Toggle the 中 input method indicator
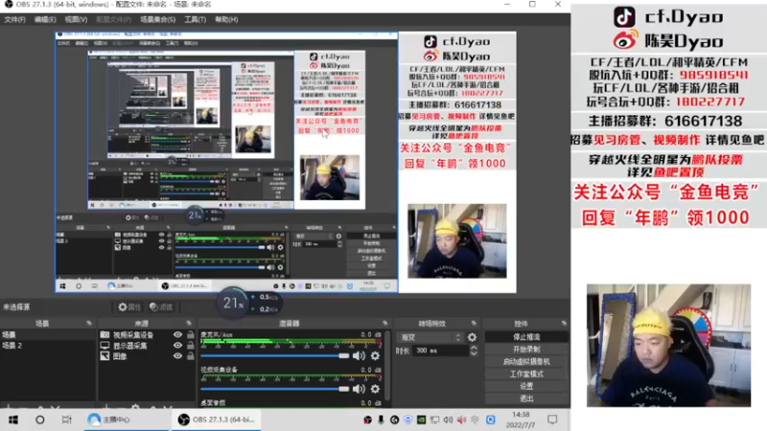The height and width of the screenshot is (431, 767). (475, 420)
